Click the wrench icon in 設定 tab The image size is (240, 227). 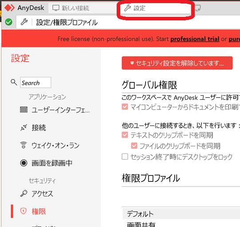click(x=127, y=8)
